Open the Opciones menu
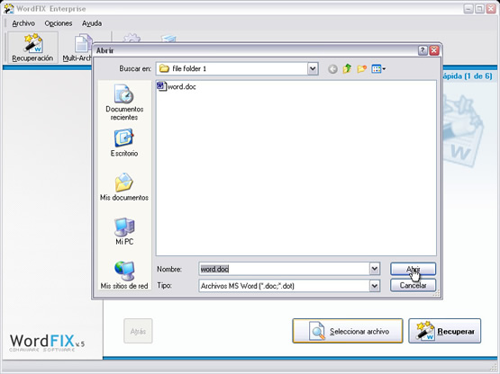 coord(59,23)
